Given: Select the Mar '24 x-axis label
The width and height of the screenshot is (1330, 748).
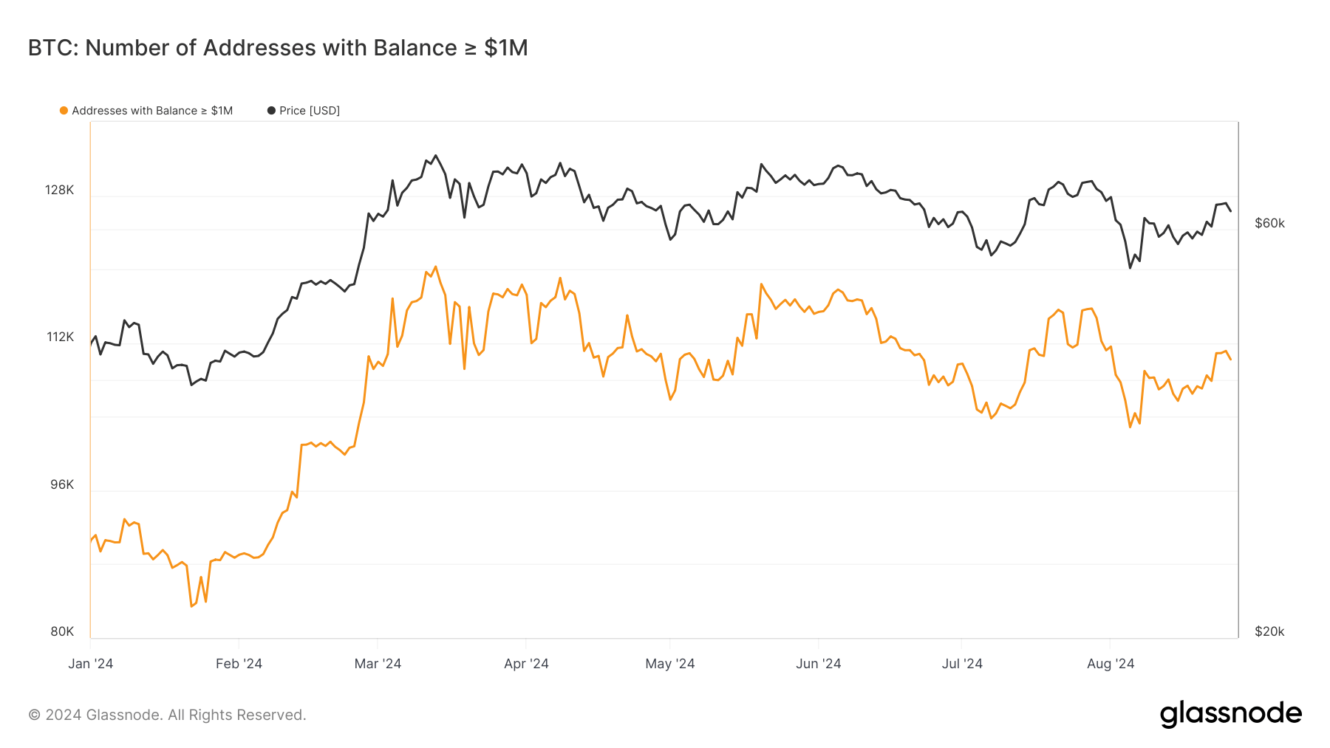Looking at the screenshot, I should [378, 663].
